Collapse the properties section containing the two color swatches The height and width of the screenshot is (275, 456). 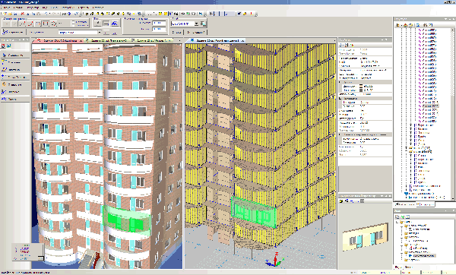tap(340, 83)
